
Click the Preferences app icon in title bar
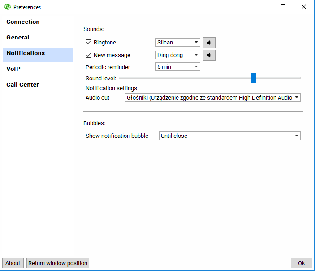coord(7,7)
